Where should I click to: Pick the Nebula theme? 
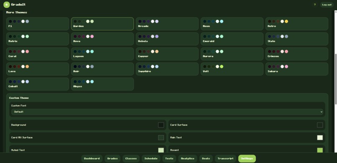[x=167, y=39]
